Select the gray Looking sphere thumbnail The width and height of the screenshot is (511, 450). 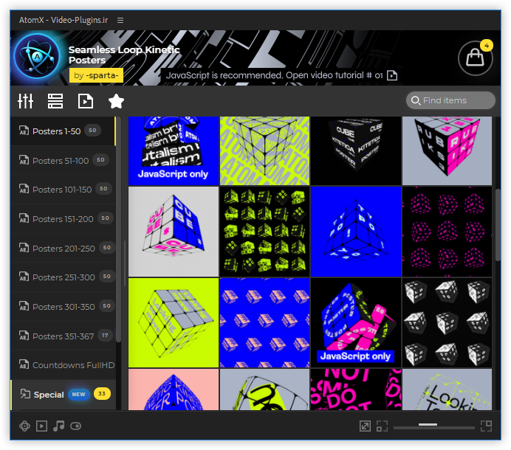pos(447,390)
